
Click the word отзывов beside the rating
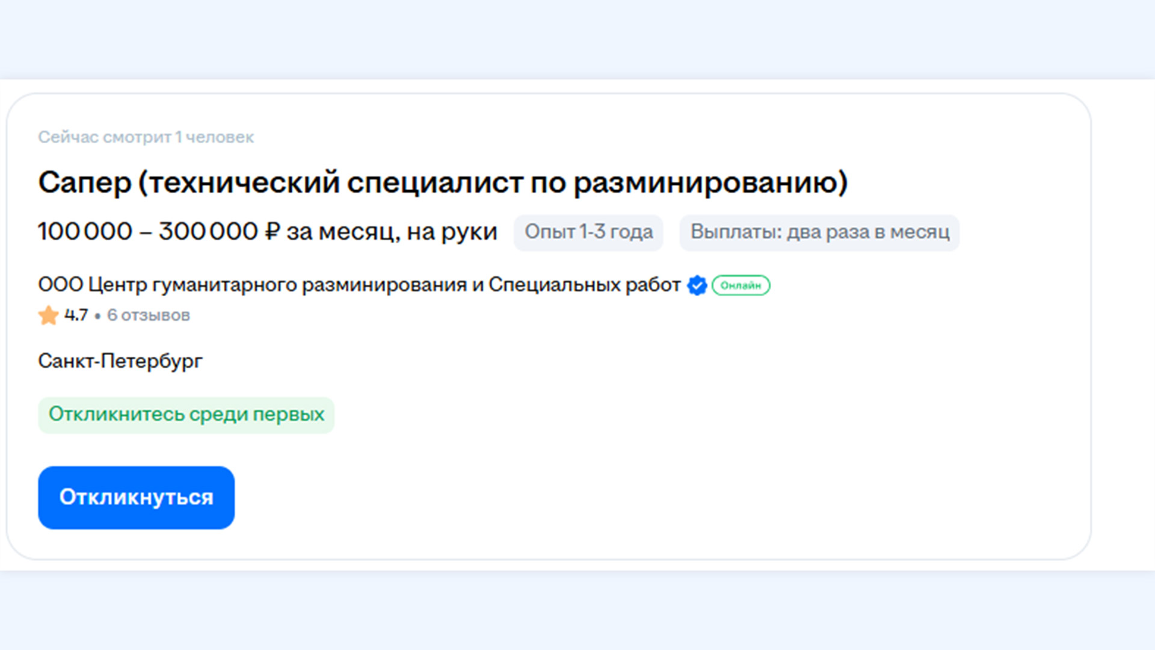[155, 315]
